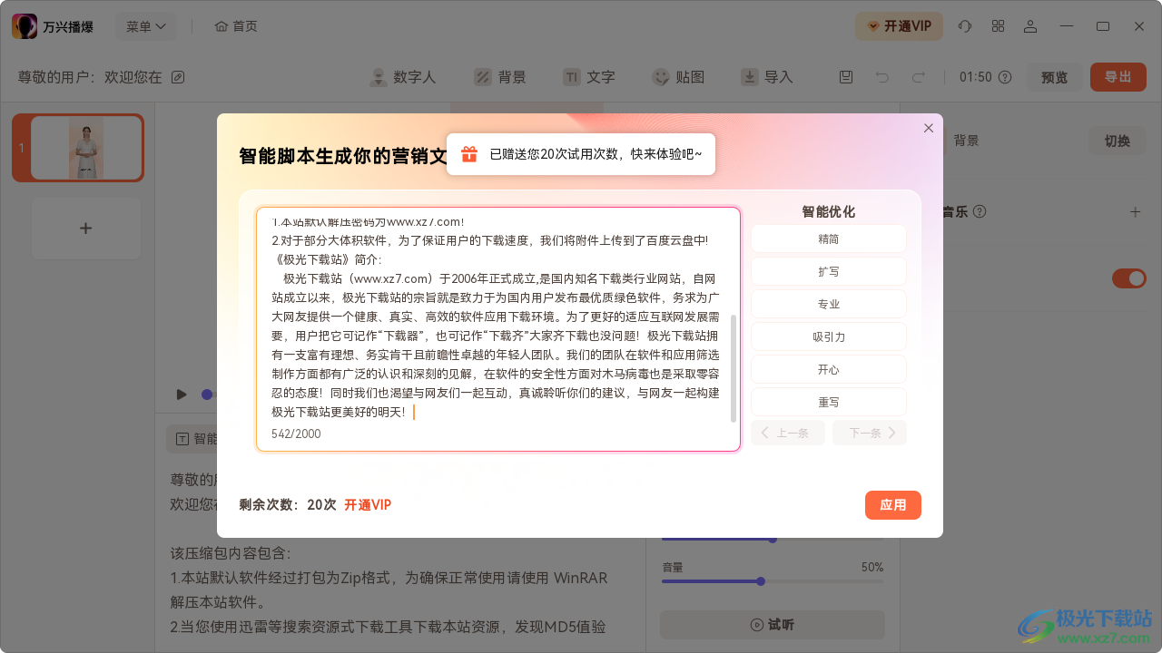The width and height of the screenshot is (1162, 653).
Task: Click the 导出 export button
Action: point(1118,77)
